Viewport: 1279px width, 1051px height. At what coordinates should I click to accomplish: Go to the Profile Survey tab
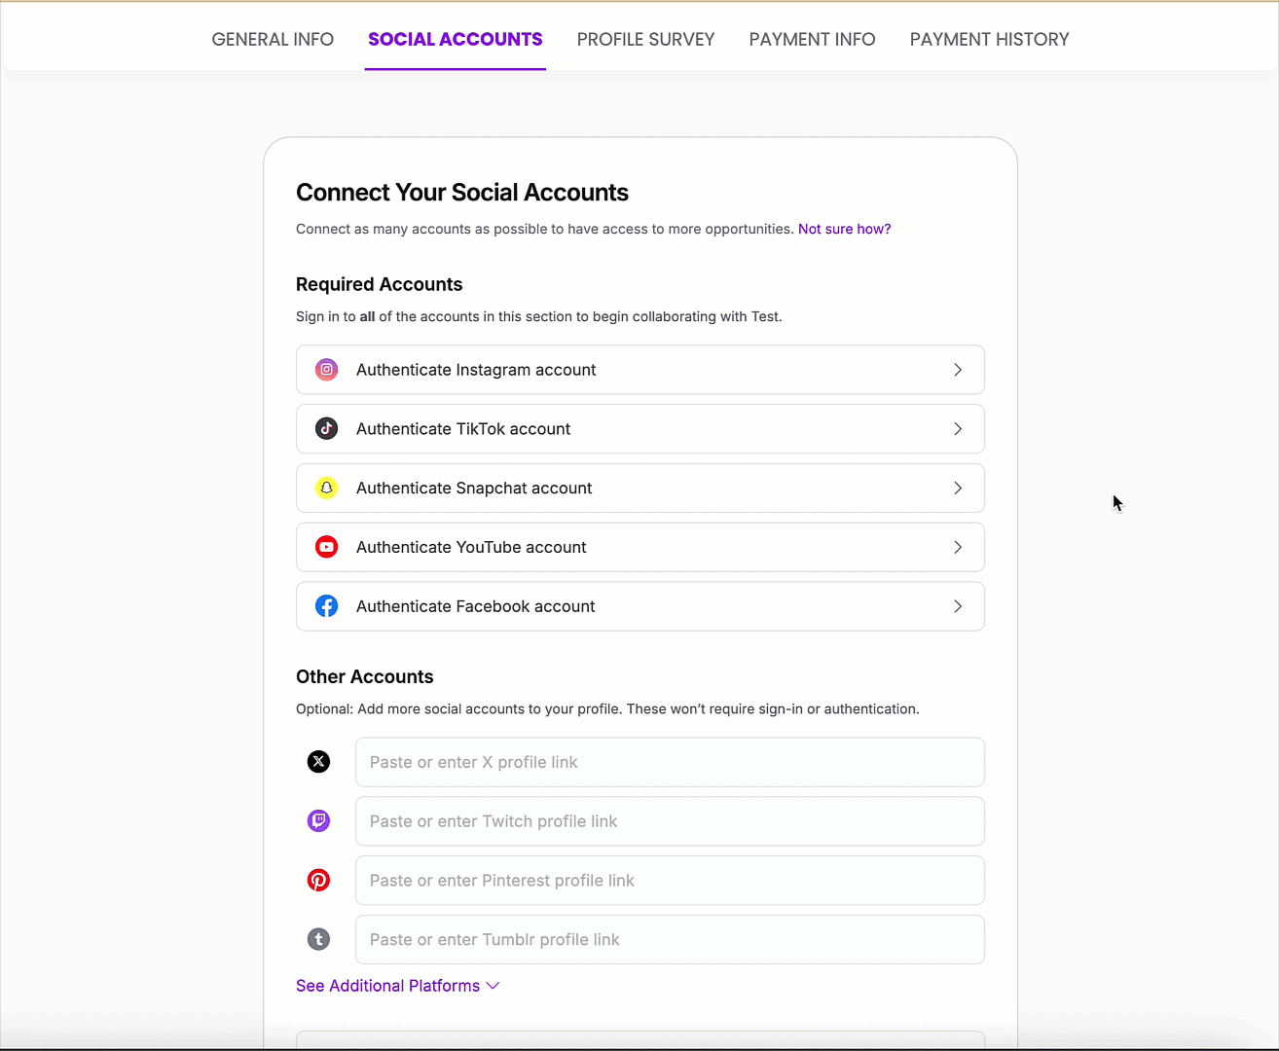pos(645,40)
